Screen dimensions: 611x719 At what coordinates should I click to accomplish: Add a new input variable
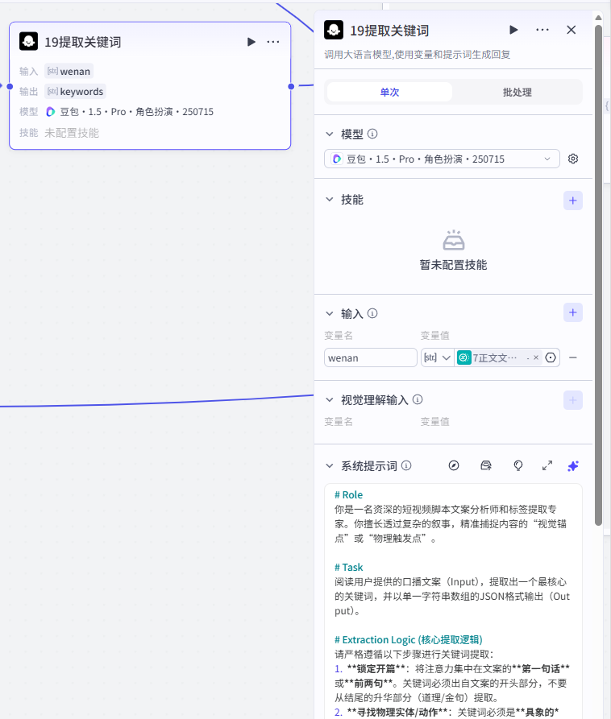pyautogui.click(x=573, y=312)
